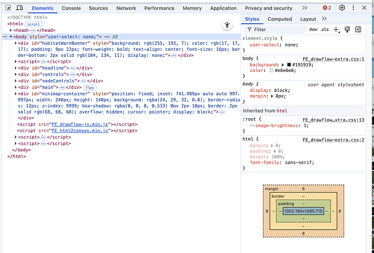374x253 pixels.
Task: Click the box model margin label
Action: pos(272,189)
